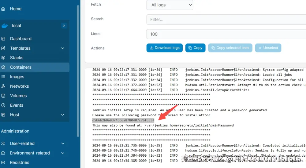Click the Docker whale icon beside local
Viewport: 306px width, 168px height.
point(5,26)
